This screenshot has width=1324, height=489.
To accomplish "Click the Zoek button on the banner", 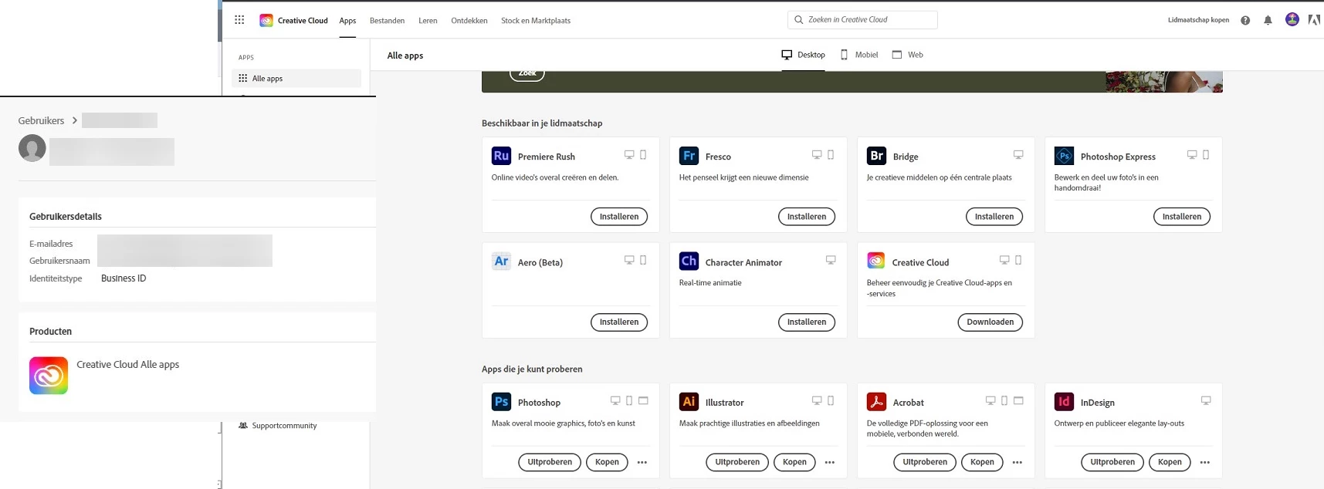I will coord(527,74).
